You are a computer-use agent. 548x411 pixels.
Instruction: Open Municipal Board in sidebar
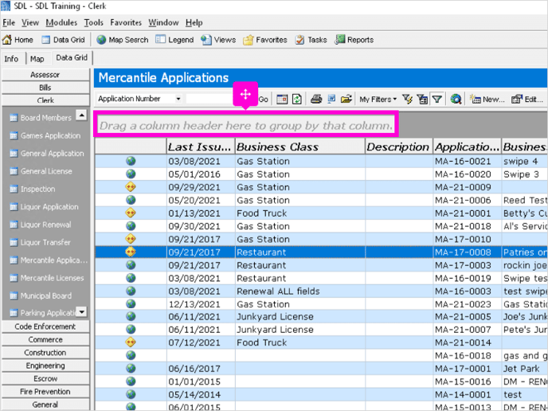41,296
